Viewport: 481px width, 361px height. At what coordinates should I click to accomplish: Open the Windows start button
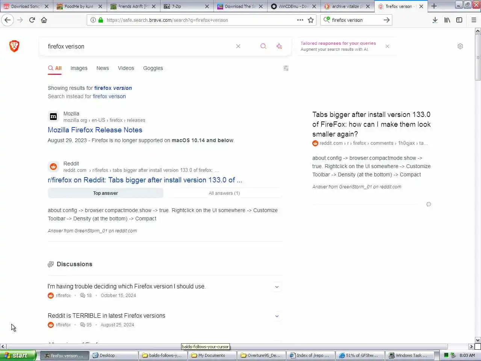tap(18, 355)
